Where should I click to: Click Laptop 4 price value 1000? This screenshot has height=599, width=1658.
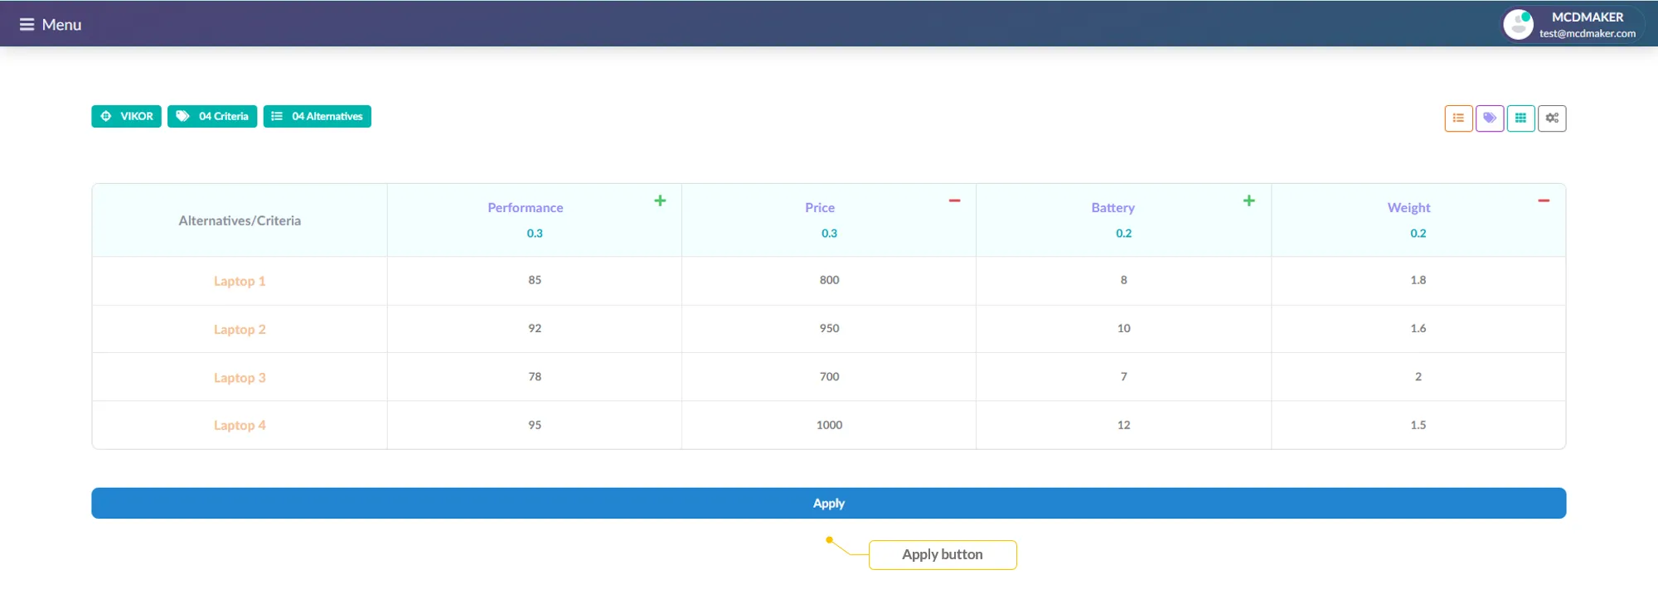pos(829,425)
